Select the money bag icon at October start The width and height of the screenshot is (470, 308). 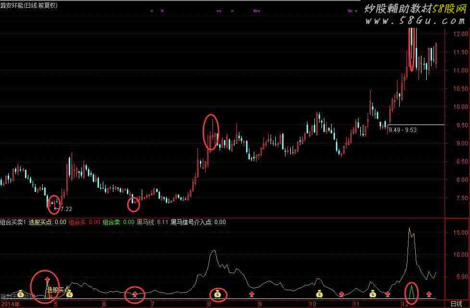[x=320, y=295]
